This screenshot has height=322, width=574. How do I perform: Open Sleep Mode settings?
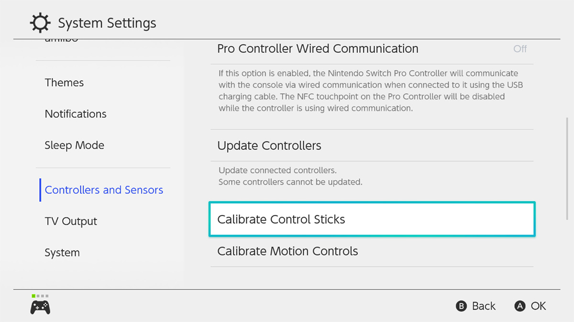[74, 145]
